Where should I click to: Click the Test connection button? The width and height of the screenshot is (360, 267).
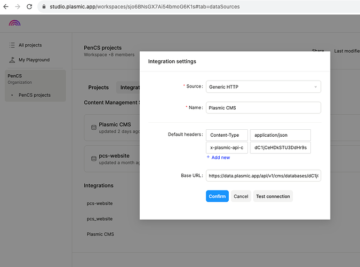[x=273, y=197]
